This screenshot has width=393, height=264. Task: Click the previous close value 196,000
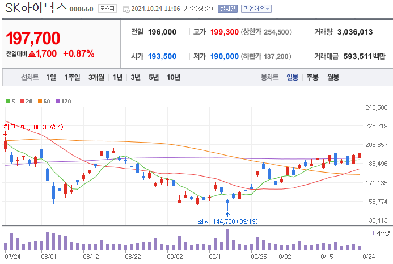162,32
